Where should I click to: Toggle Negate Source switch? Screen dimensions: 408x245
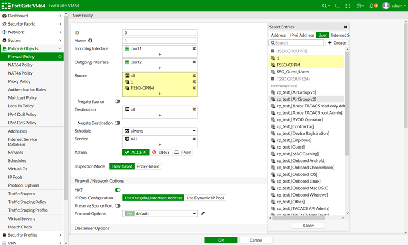117,101
